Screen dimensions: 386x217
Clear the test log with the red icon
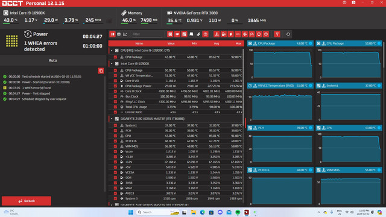pos(101,71)
